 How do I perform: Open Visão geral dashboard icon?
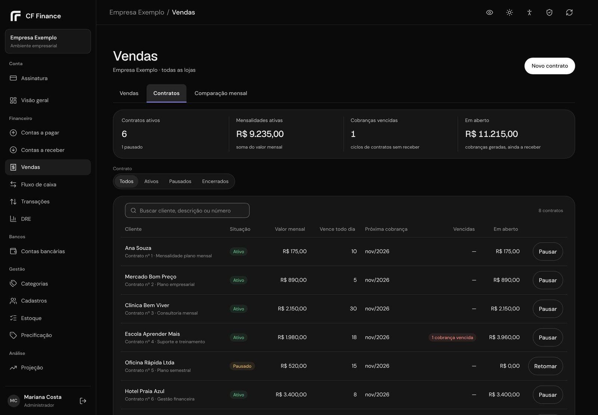[13, 100]
